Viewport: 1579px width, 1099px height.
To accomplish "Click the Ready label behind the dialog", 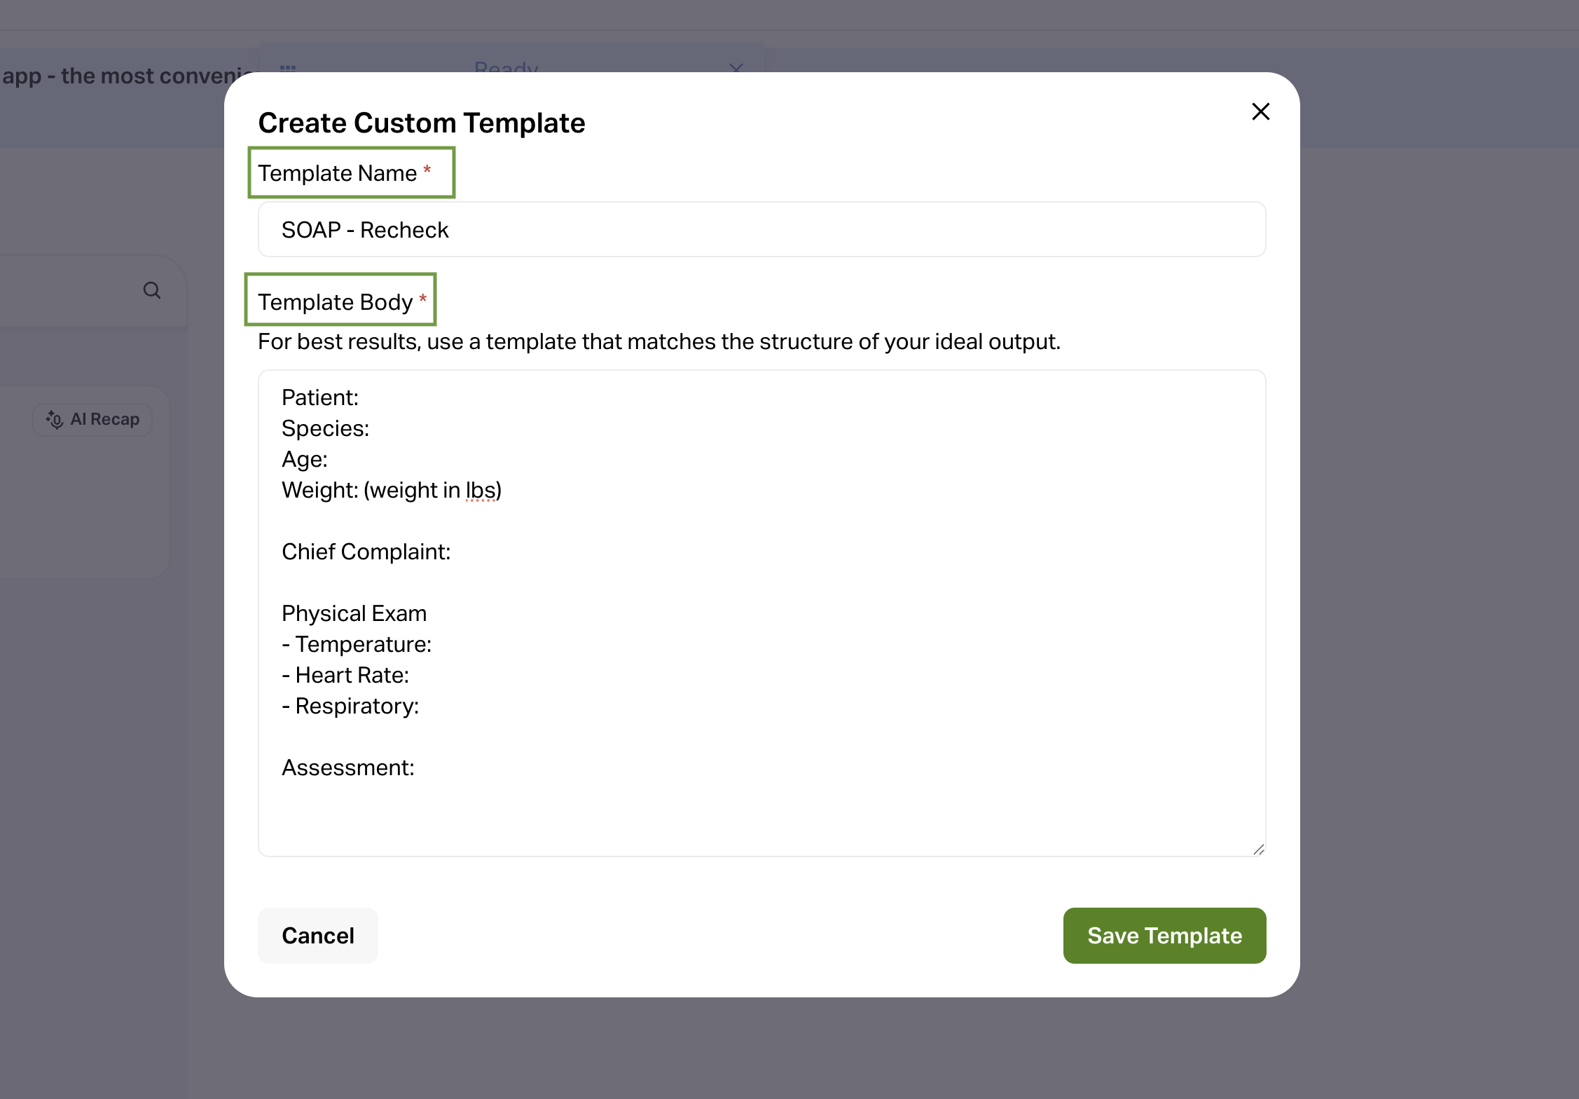I will 506,68.
